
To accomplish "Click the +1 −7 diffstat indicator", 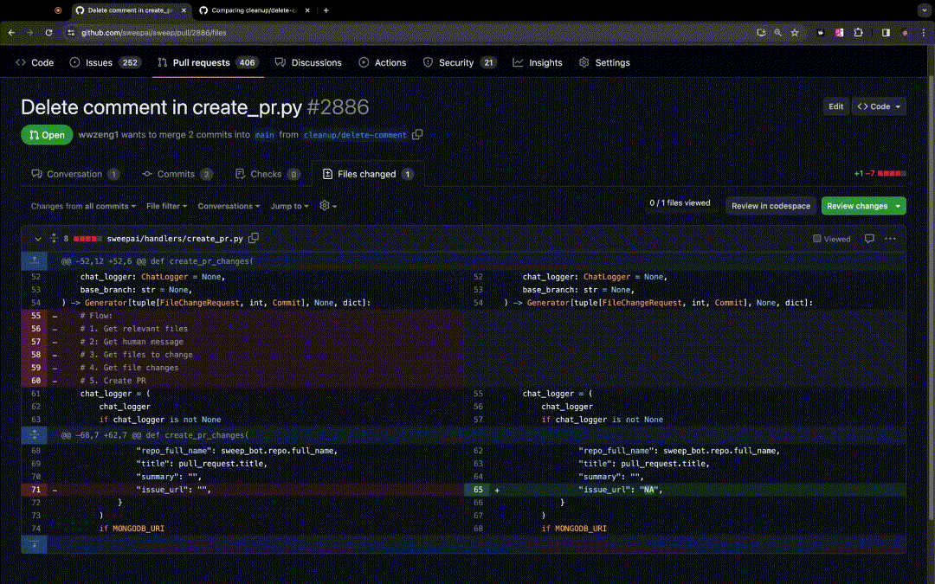I will (x=880, y=173).
